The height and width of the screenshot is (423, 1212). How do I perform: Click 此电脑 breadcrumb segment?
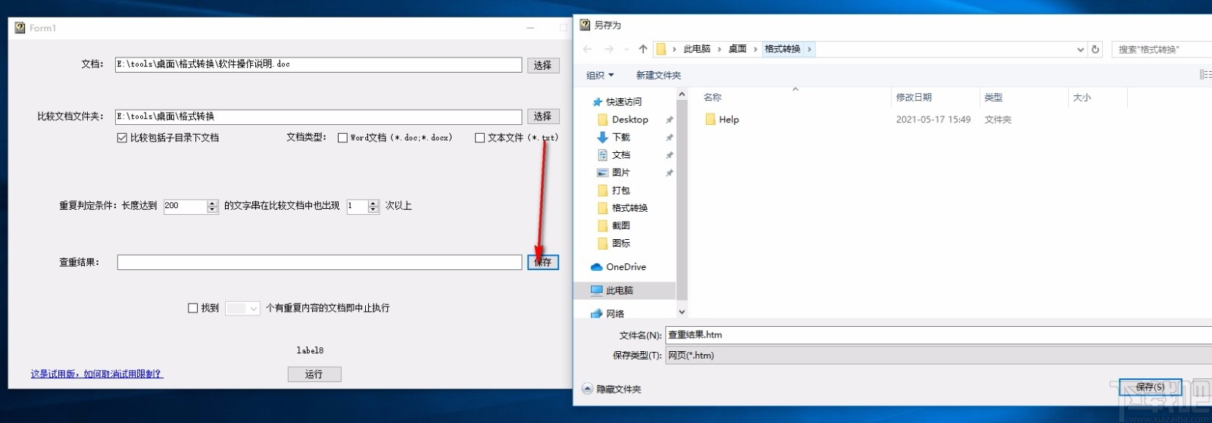coord(697,49)
